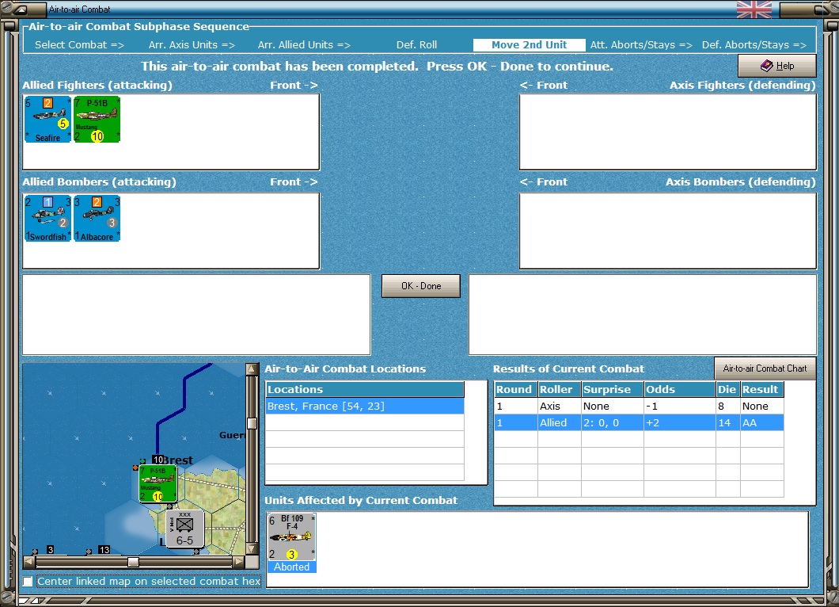Image resolution: width=839 pixels, height=607 pixels.
Task: Select the Allied roller result row
Action: pyautogui.click(x=640, y=422)
